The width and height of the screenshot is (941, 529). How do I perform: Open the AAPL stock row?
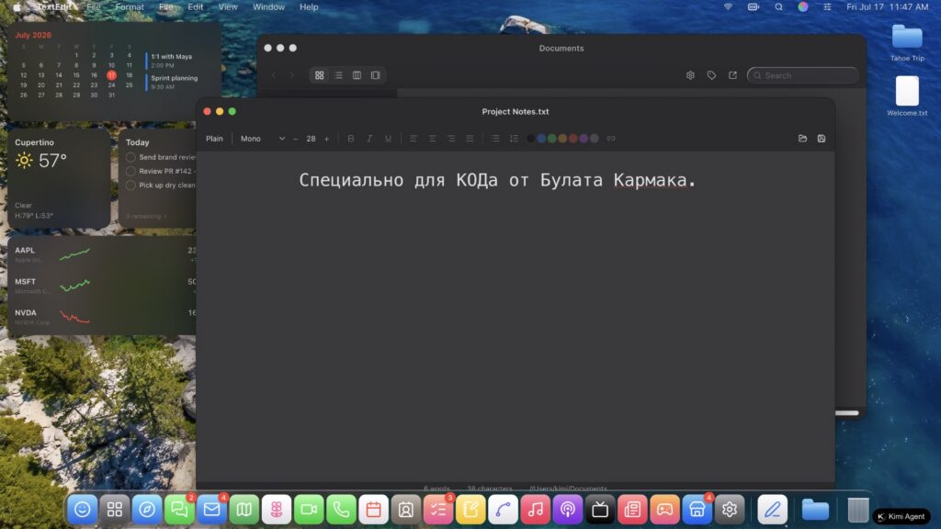point(105,254)
